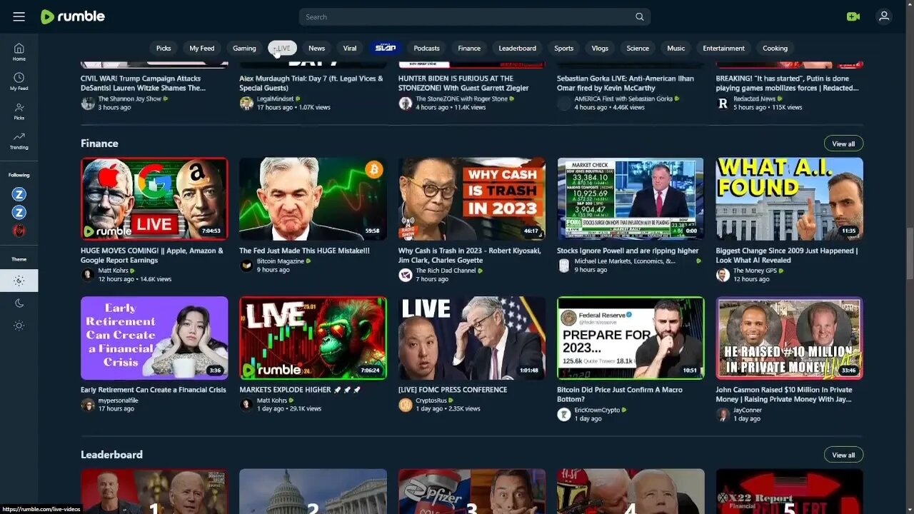This screenshot has height=514, width=914.
Task: Switch to light theme sun icon
Action: pos(19,326)
